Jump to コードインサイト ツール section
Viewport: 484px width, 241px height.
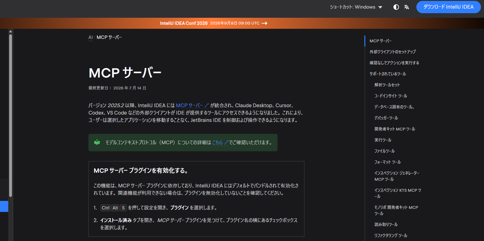391,96
